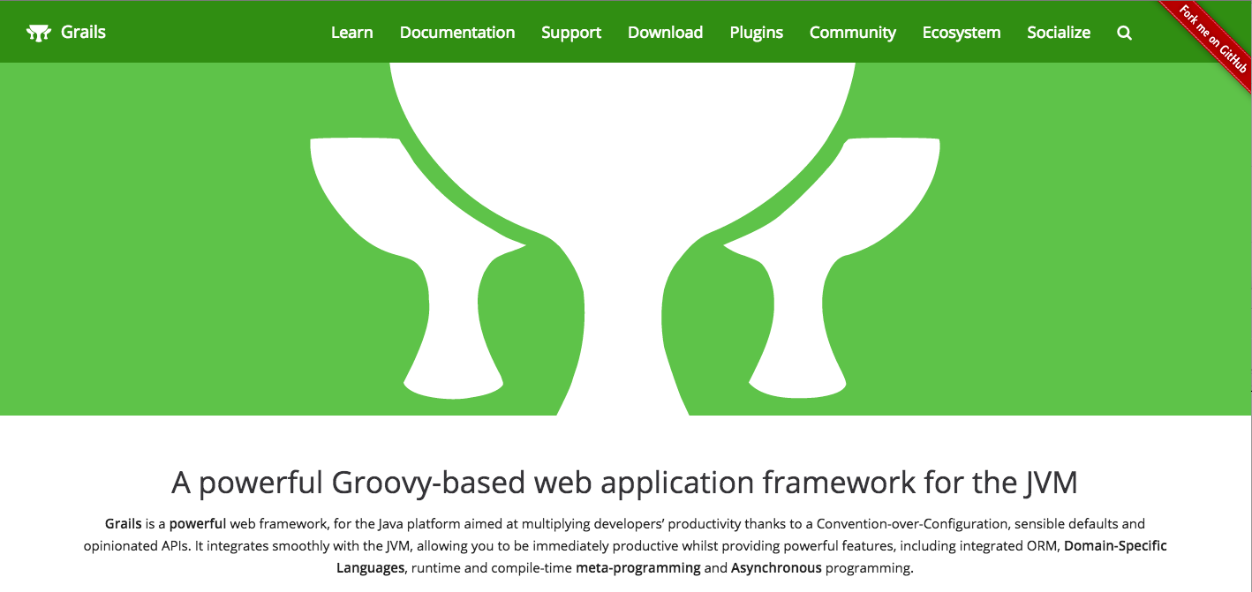Open the Documentation menu
The height and width of the screenshot is (592, 1252).
[456, 33]
